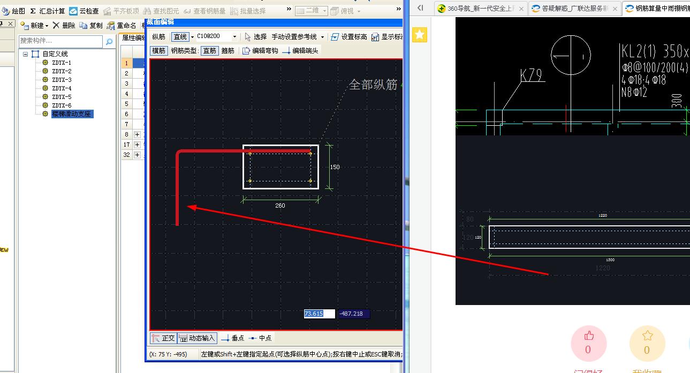690x373 pixels.
Task: Toggle 动态输入 dynamic input
Action: (197, 338)
